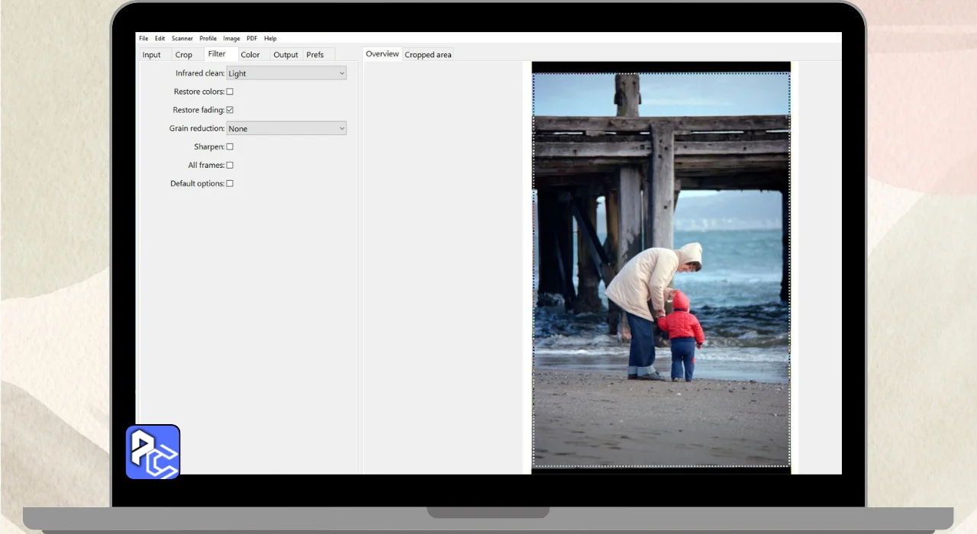Image resolution: width=977 pixels, height=534 pixels.
Task: Switch to the Crop tab
Action: (184, 55)
